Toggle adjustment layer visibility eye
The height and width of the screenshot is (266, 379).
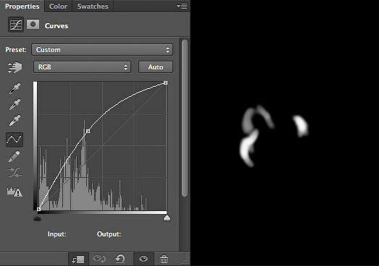(143, 259)
